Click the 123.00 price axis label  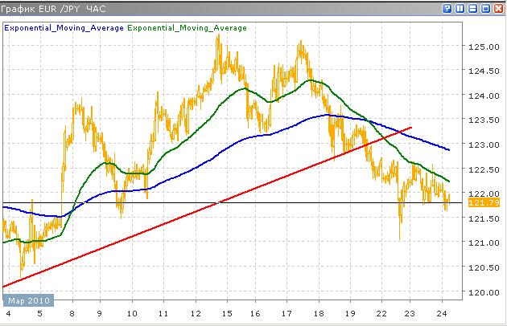pos(480,145)
